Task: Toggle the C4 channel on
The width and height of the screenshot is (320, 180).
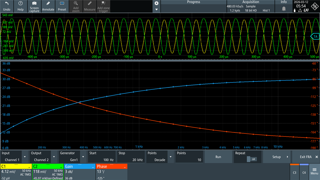Action: (x=304, y=172)
